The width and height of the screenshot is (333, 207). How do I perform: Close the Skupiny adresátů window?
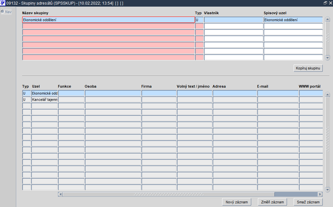(330, 3)
